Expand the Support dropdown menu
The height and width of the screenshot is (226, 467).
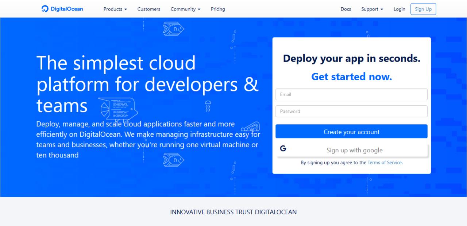[x=372, y=9]
